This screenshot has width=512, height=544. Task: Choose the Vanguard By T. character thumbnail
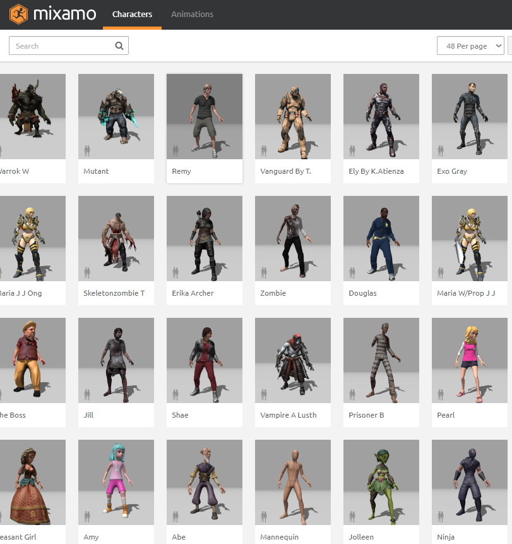pos(293,116)
